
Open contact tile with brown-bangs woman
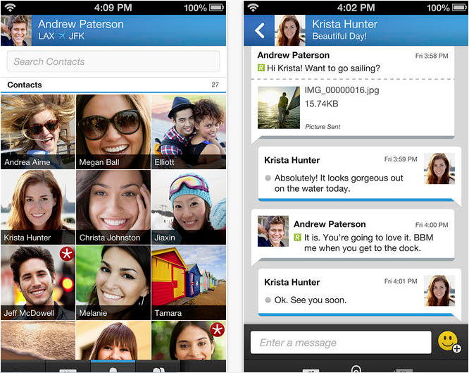[x=113, y=341]
